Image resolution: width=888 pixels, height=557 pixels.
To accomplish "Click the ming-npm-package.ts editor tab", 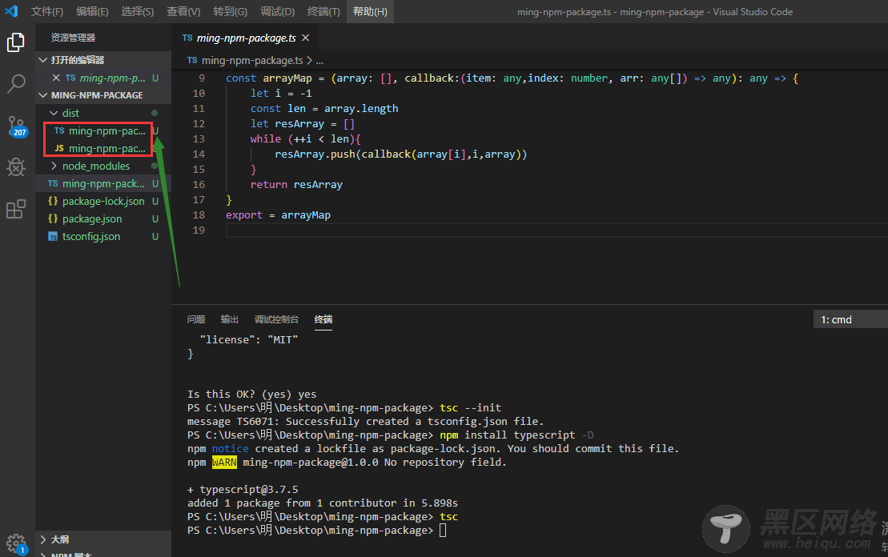I will [245, 38].
